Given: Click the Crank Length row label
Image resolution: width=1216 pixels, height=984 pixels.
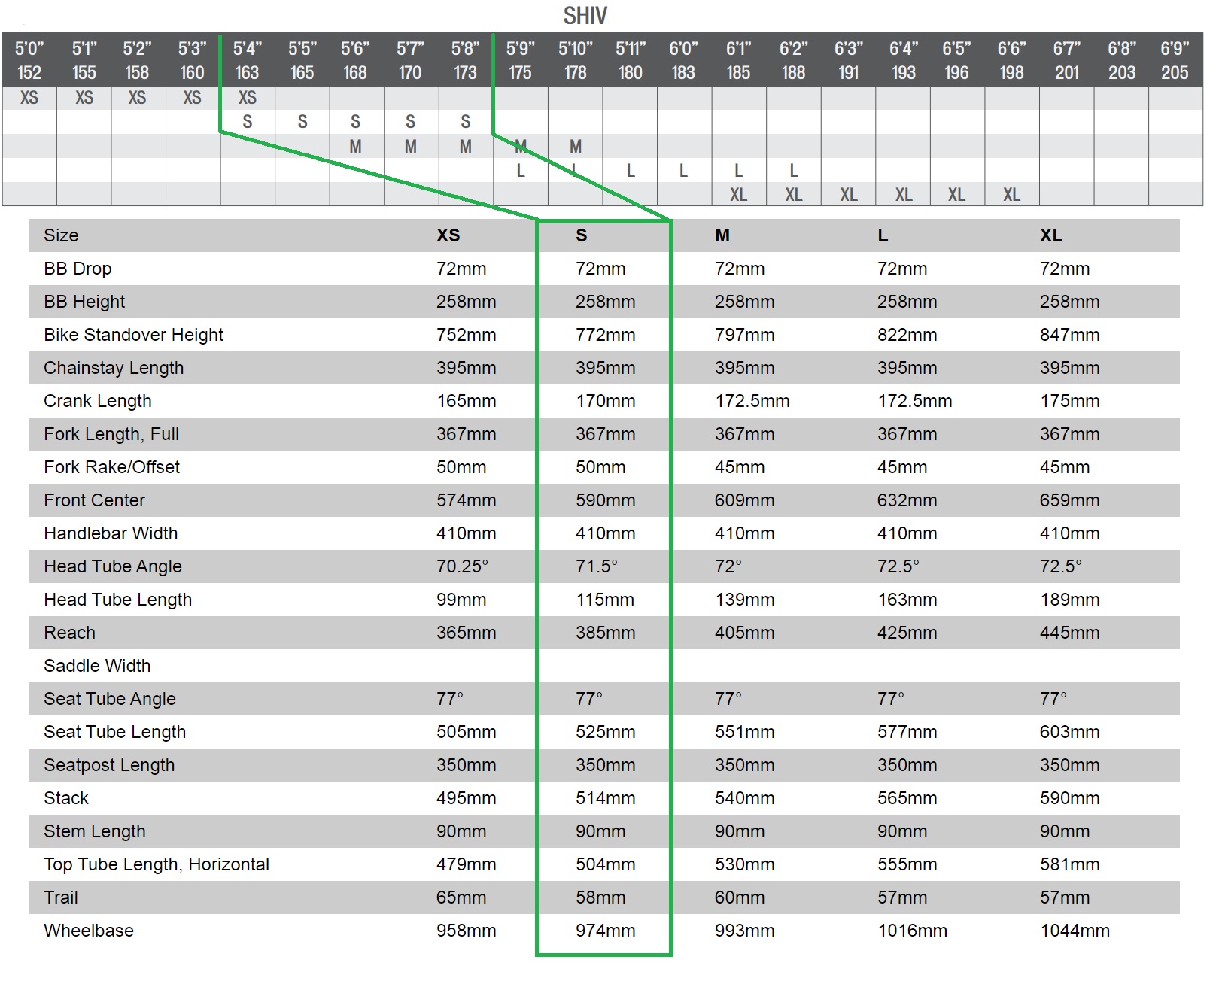Looking at the screenshot, I should (98, 401).
